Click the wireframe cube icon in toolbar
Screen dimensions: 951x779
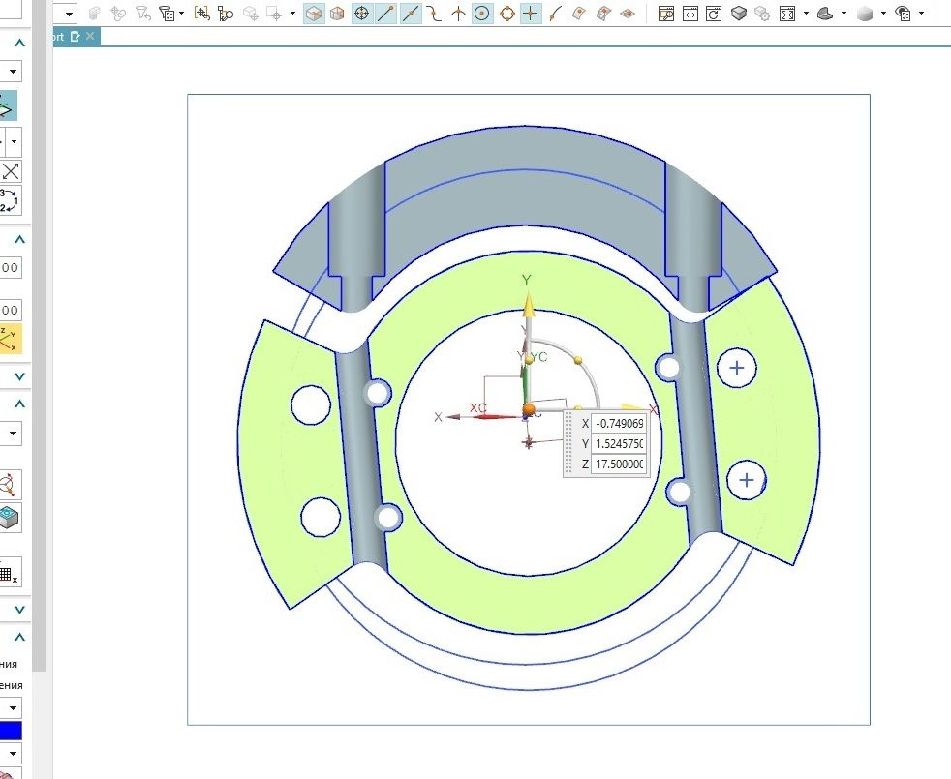pos(338,15)
